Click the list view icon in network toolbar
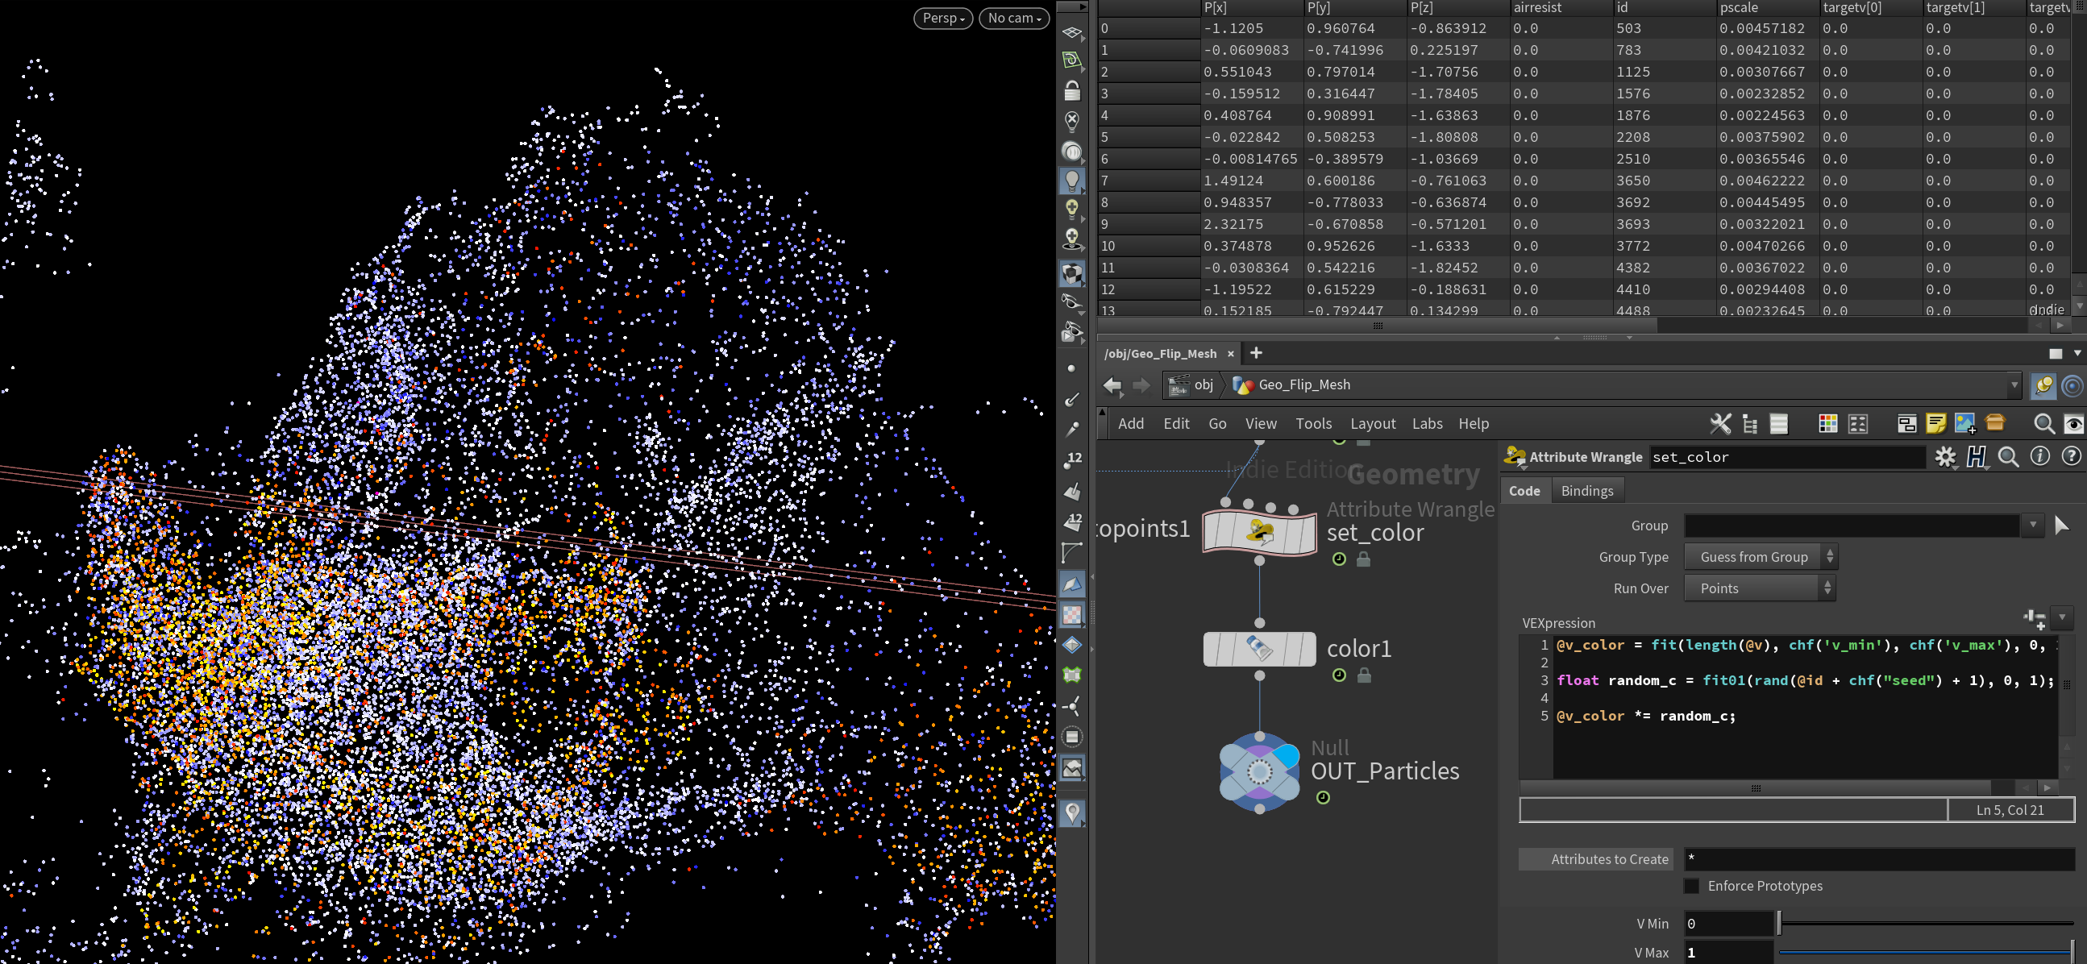 [1779, 424]
